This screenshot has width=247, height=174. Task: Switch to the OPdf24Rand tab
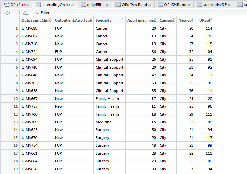tap(175, 5)
